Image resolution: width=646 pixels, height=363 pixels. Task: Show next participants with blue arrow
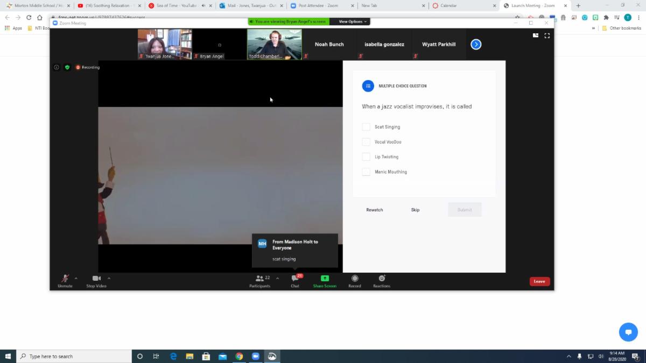[476, 44]
